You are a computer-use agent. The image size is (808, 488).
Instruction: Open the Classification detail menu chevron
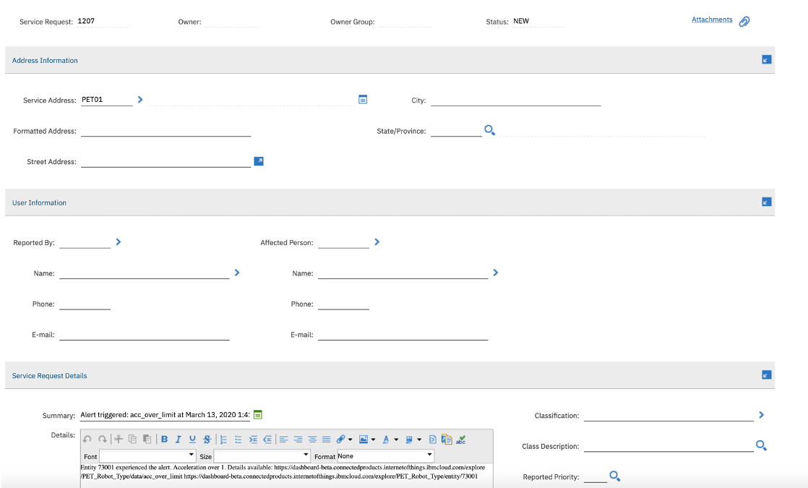click(761, 415)
